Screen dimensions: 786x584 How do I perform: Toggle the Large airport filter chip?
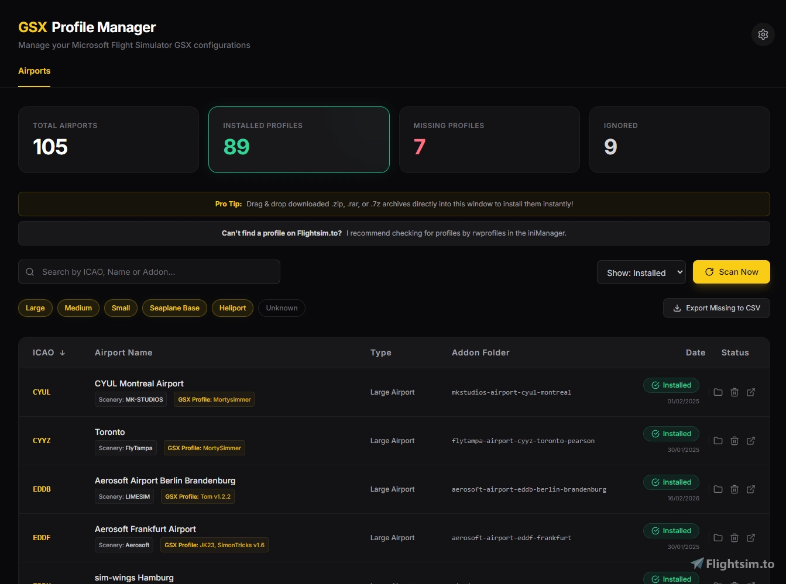pos(35,308)
